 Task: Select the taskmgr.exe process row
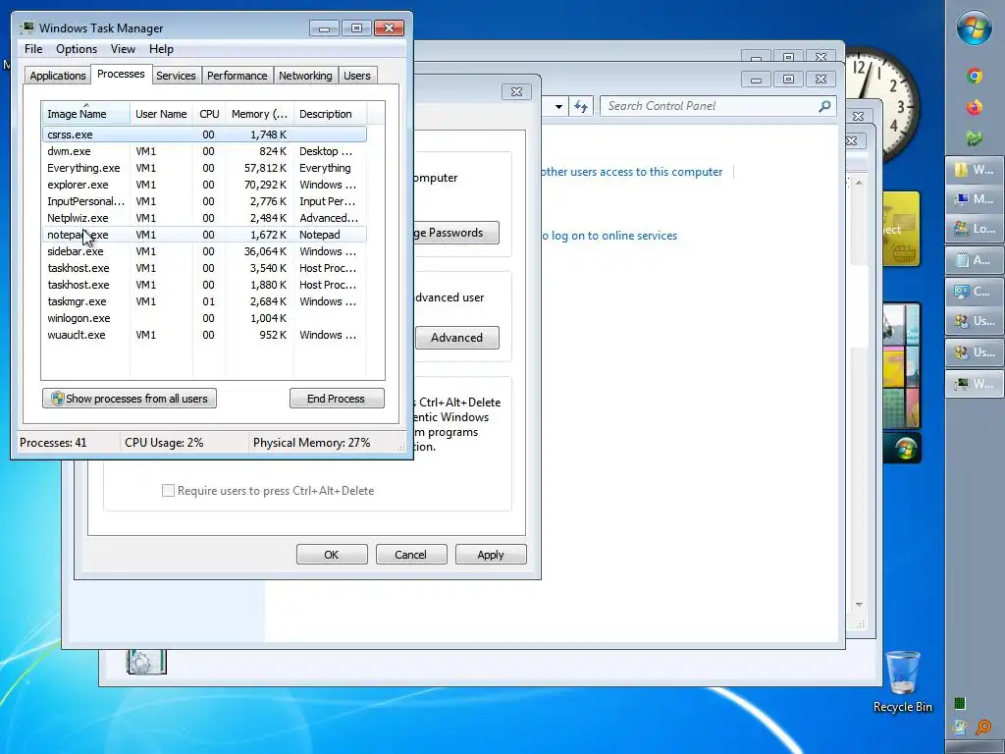(204, 301)
